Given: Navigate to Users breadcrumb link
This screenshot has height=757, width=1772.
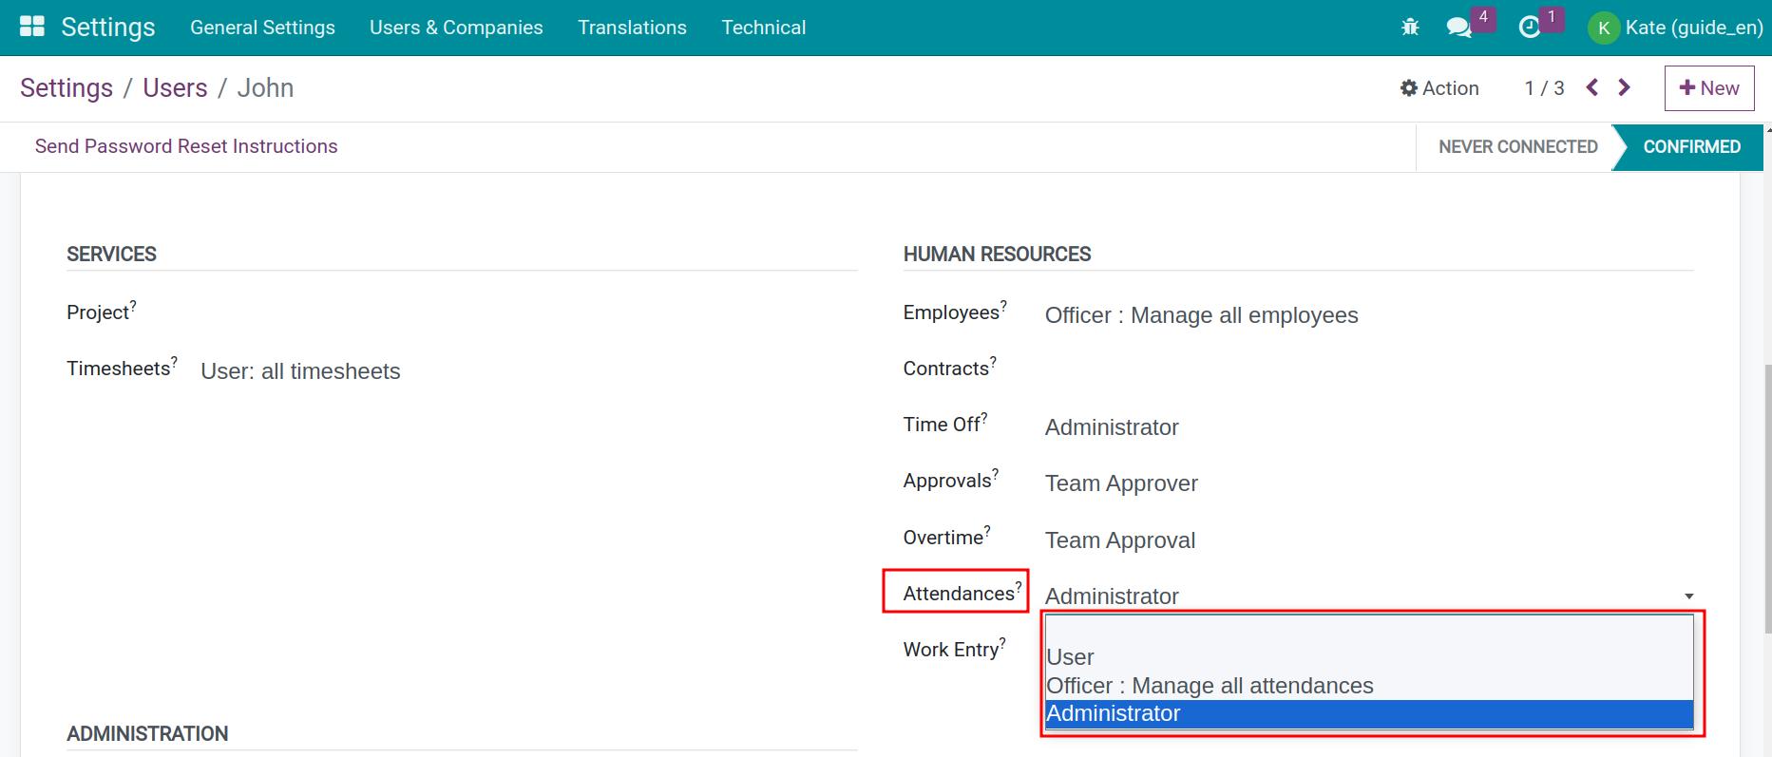Looking at the screenshot, I should pyautogui.click(x=175, y=88).
